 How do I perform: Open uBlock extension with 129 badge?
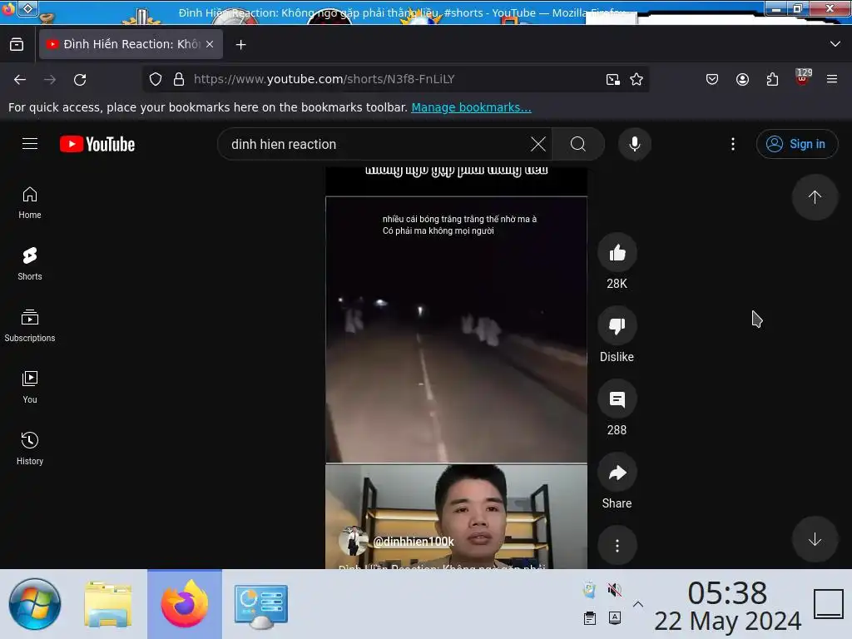803,77
